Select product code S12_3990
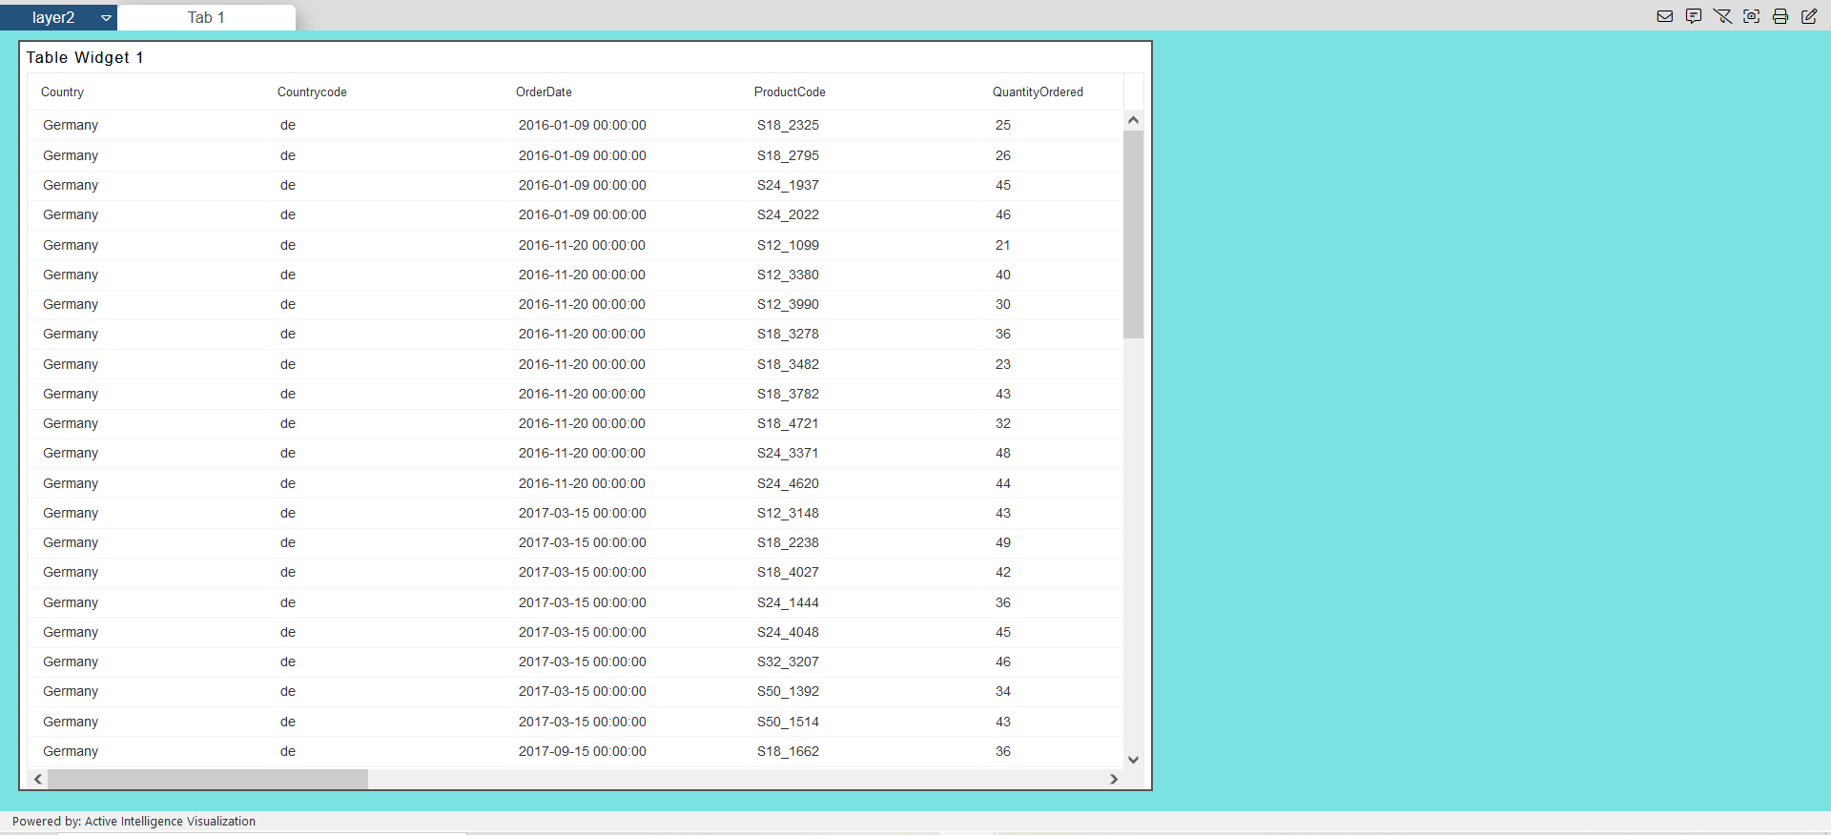The width and height of the screenshot is (1831, 835). pos(788,304)
